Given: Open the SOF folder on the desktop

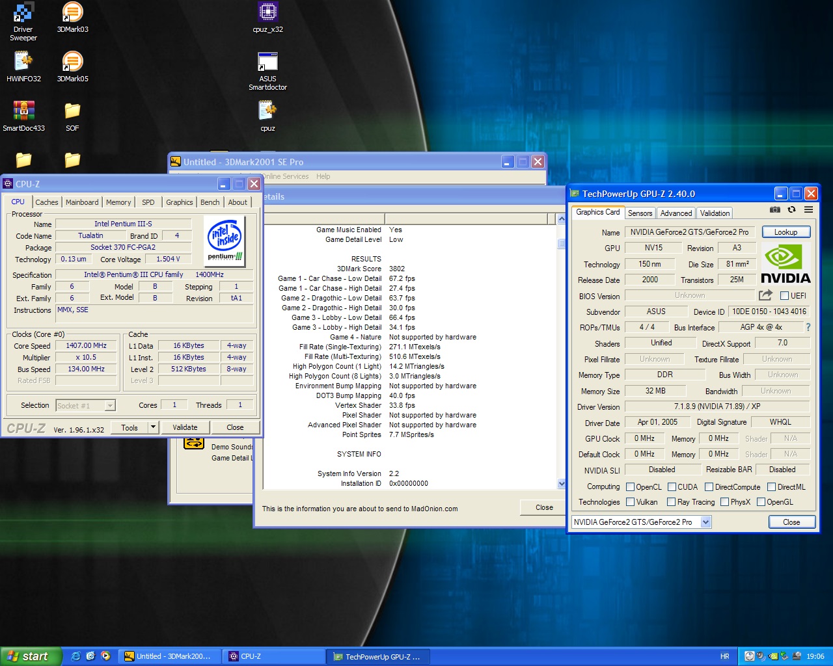Looking at the screenshot, I should (72, 117).
